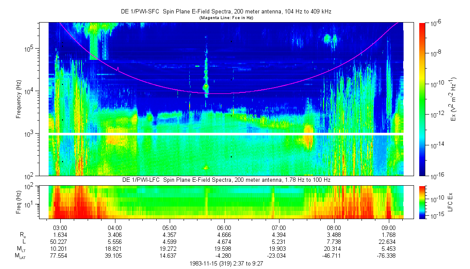470x269 pixels.
Task: Click the small spike on magenta Fce line
Action: coord(118,68)
